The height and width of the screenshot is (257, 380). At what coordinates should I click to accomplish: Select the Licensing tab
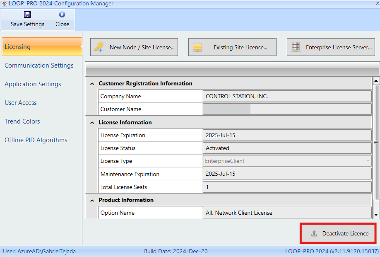(42, 46)
